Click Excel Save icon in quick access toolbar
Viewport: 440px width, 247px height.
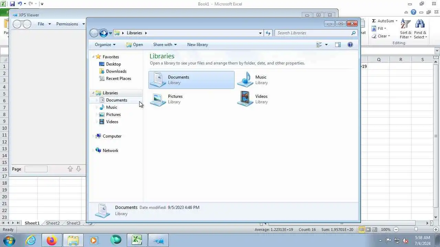tap(12, 4)
